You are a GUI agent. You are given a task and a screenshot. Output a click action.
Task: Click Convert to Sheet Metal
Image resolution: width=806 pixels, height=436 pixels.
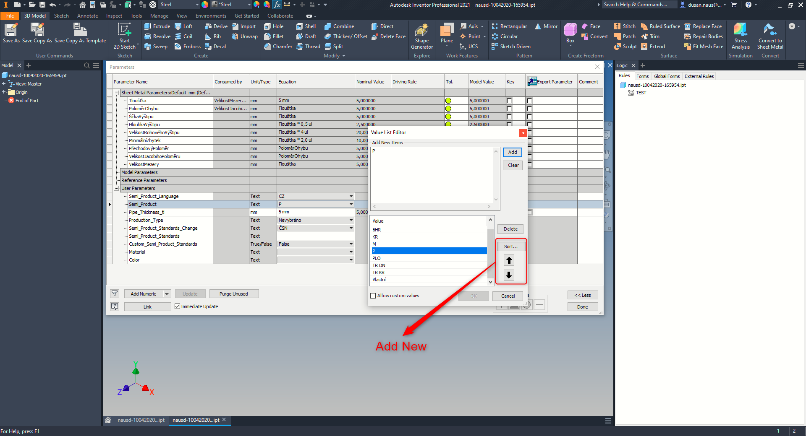pos(770,36)
